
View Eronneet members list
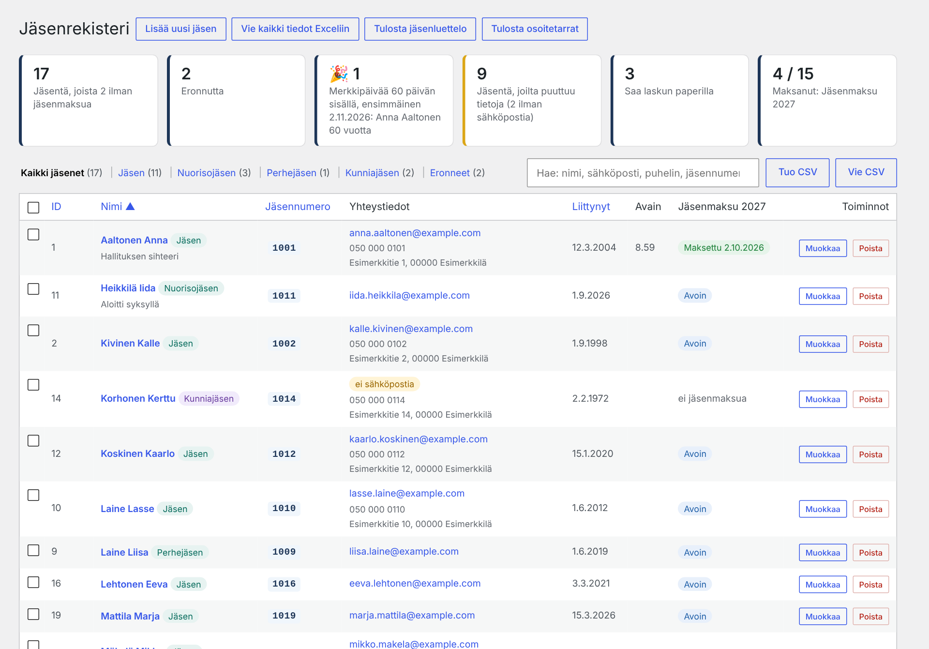point(457,173)
